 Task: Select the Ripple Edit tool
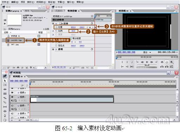click(x=5, y=89)
